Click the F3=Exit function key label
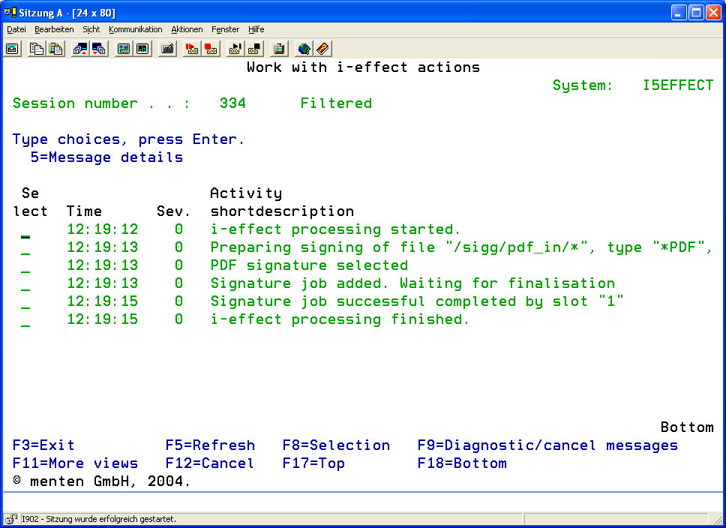The width and height of the screenshot is (726, 528). (x=43, y=445)
